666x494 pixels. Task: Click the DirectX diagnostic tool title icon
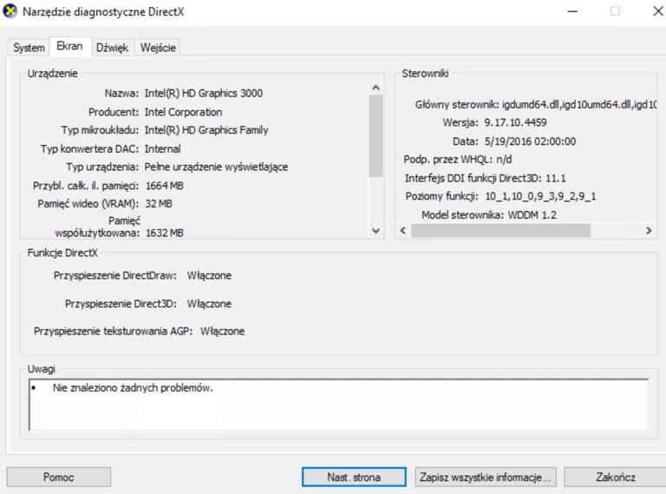(10, 11)
